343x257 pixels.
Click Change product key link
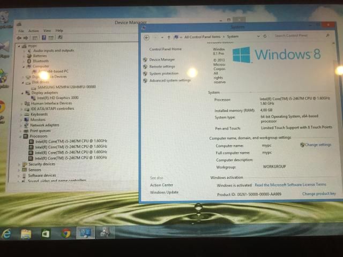[x=319, y=194]
